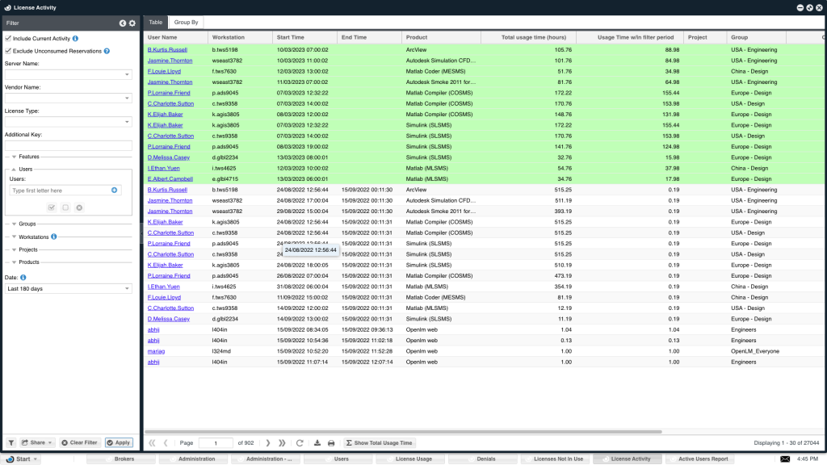Type in the Page number field

pyautogui.click(x=214, y=442)
